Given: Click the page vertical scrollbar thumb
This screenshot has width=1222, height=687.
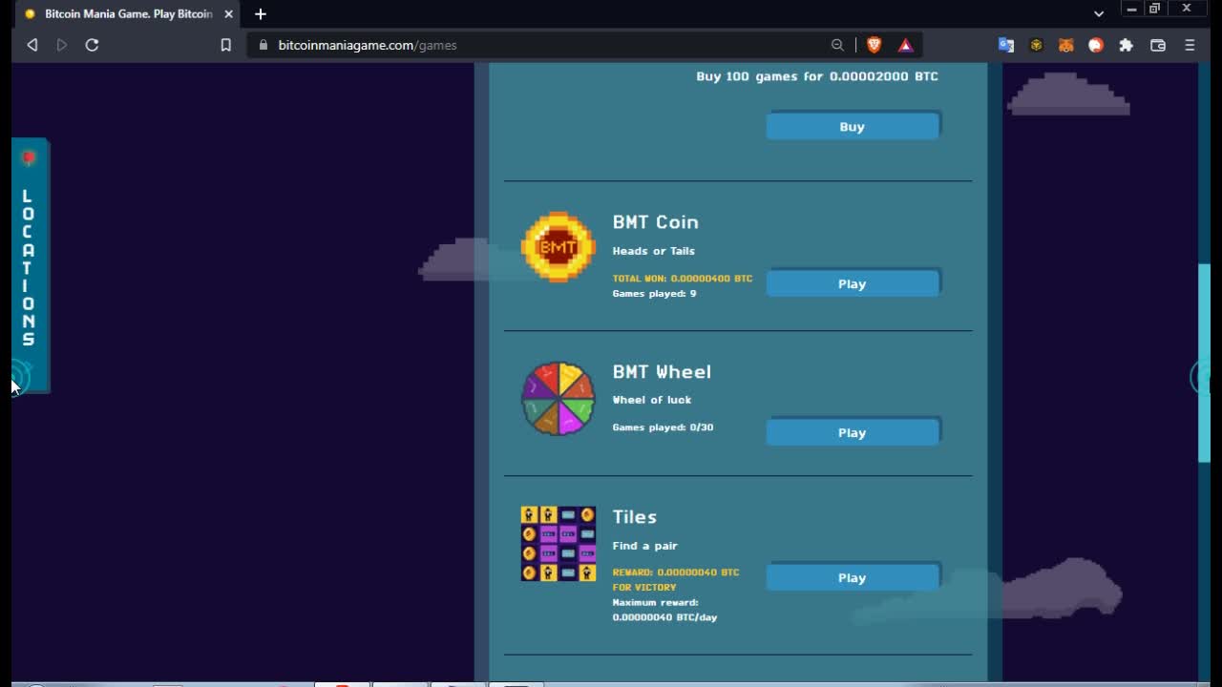Looking at the screenshot, I should click(x=1204, y=363).
